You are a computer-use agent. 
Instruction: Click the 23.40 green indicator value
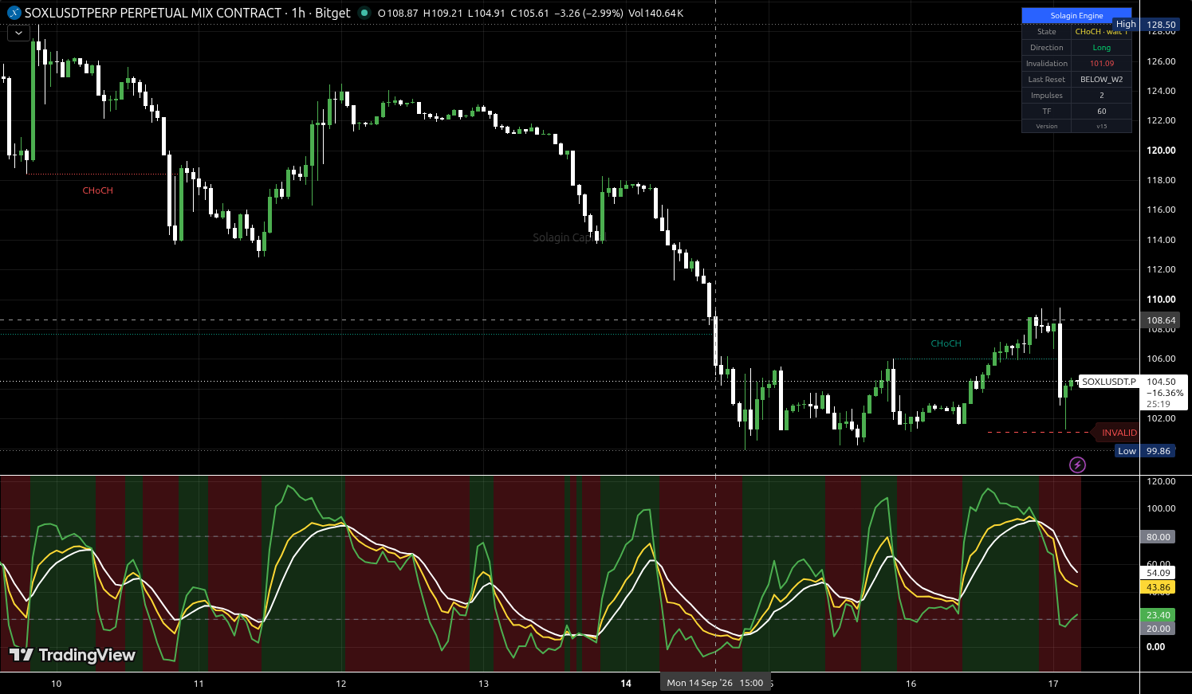(1158, 615)
